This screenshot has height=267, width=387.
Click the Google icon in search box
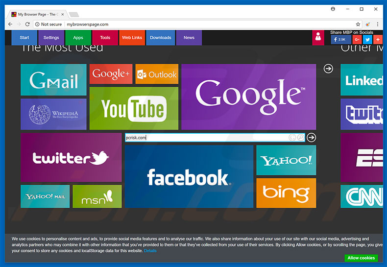(292, 138)
